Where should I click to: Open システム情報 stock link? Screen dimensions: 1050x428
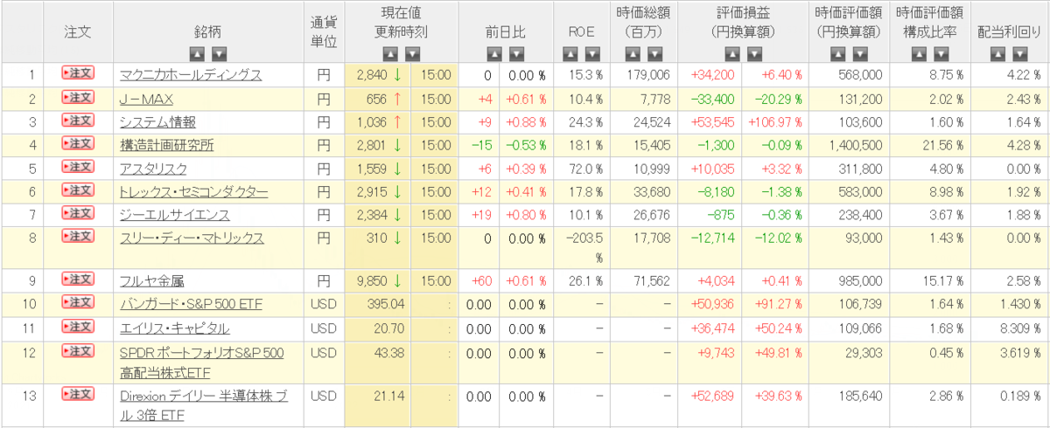[157, 121]
